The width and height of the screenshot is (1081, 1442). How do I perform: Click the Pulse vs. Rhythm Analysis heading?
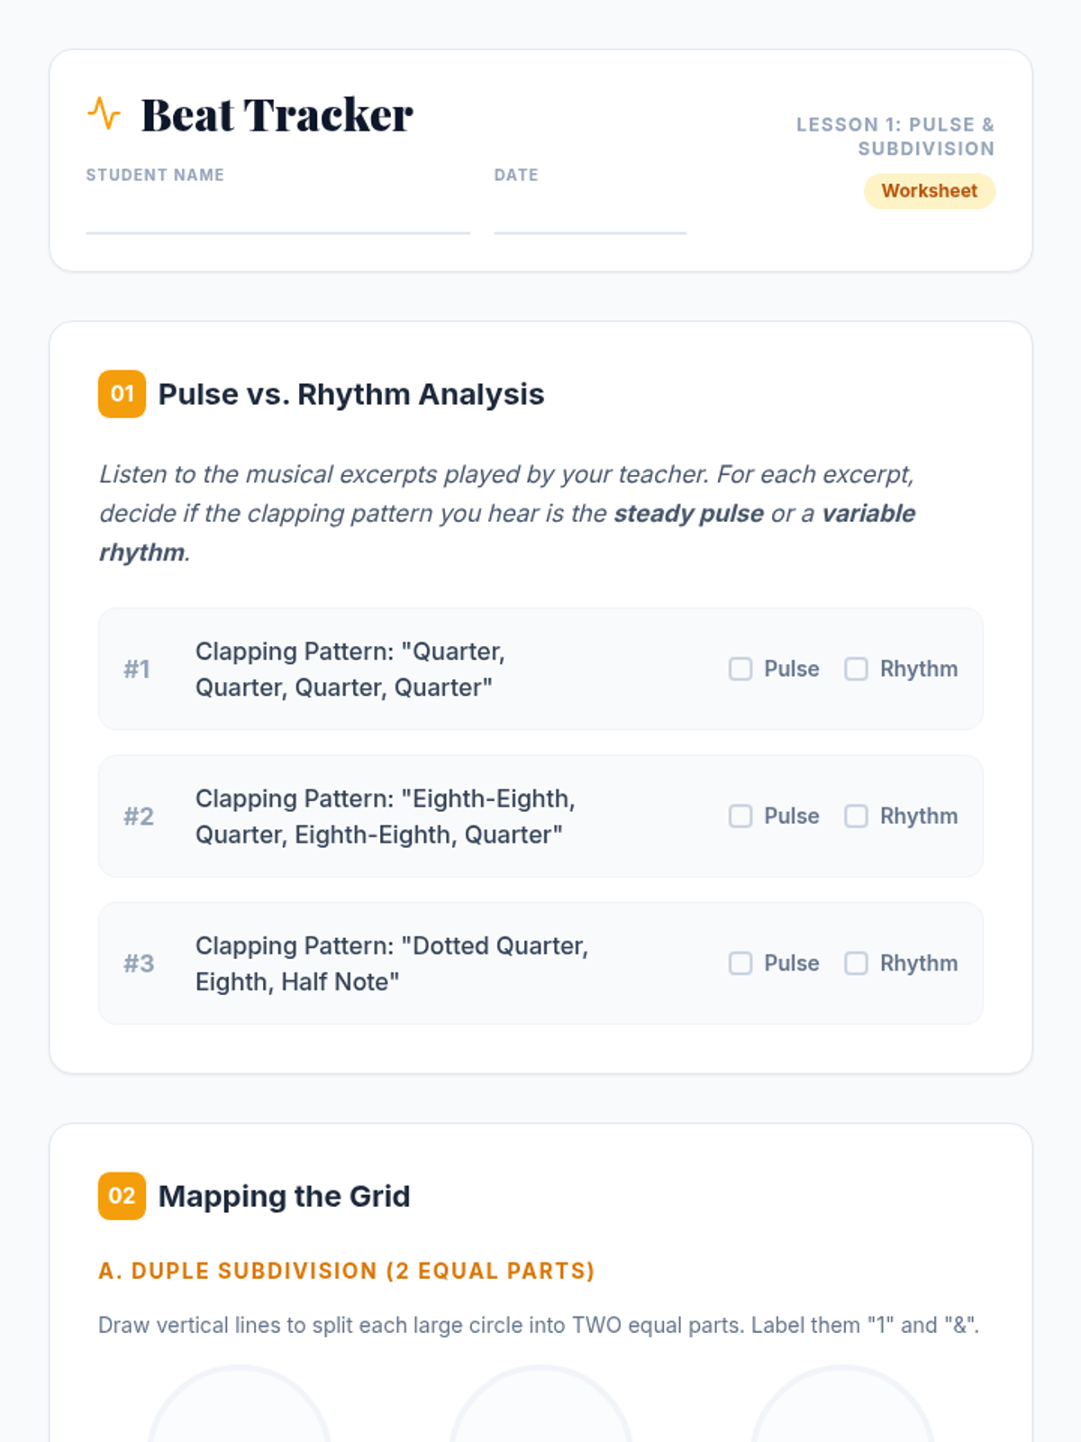click(x=351, y=394)
